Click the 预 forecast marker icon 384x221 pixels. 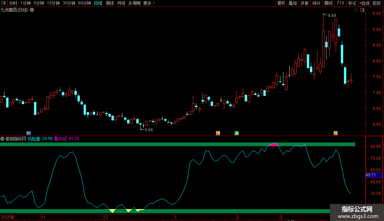pyautogui.click(x=218, y=133)
